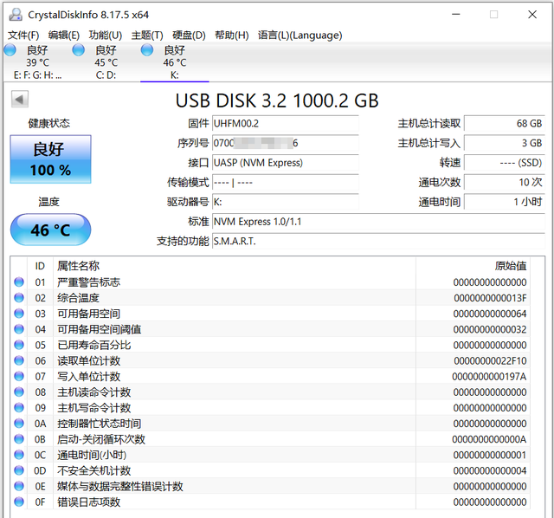The height and width of the screenshot is (518, 554).
Task: Open the 编辑(E) menu
Action: coord(64,36)
